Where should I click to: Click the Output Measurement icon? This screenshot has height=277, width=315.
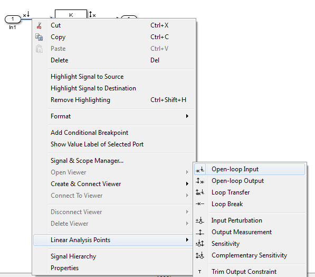(200, 232)
